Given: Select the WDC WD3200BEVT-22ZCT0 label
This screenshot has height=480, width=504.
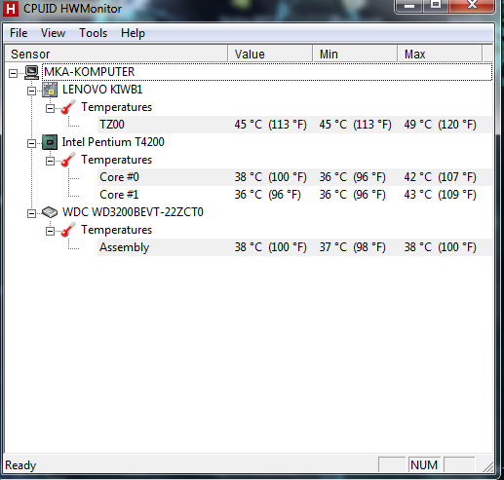Looking at the screenshot, I should point(133,212).
